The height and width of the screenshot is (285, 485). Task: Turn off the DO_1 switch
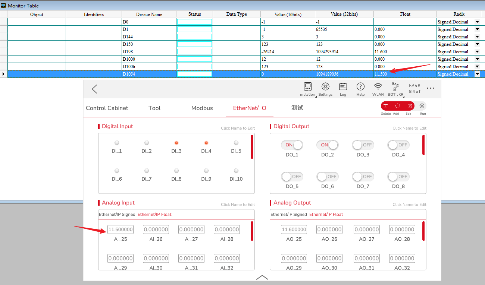coord(292,145)
